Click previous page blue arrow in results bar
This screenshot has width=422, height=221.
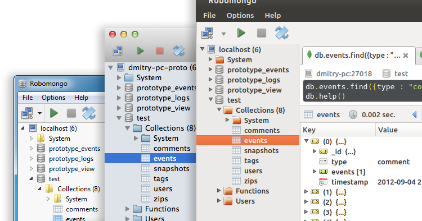coord(415,115)
